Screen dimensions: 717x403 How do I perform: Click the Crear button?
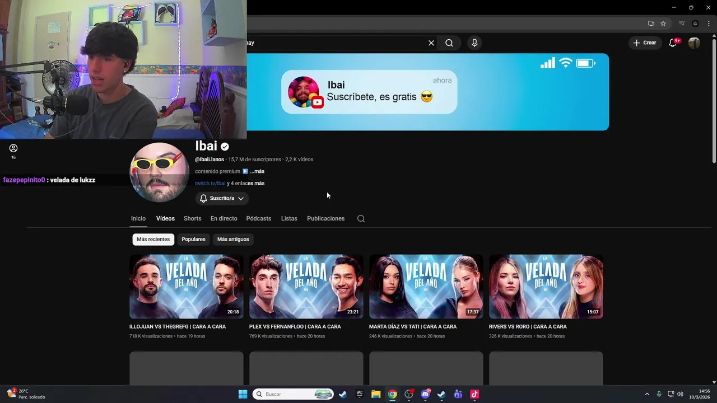[x=645, y=43]
